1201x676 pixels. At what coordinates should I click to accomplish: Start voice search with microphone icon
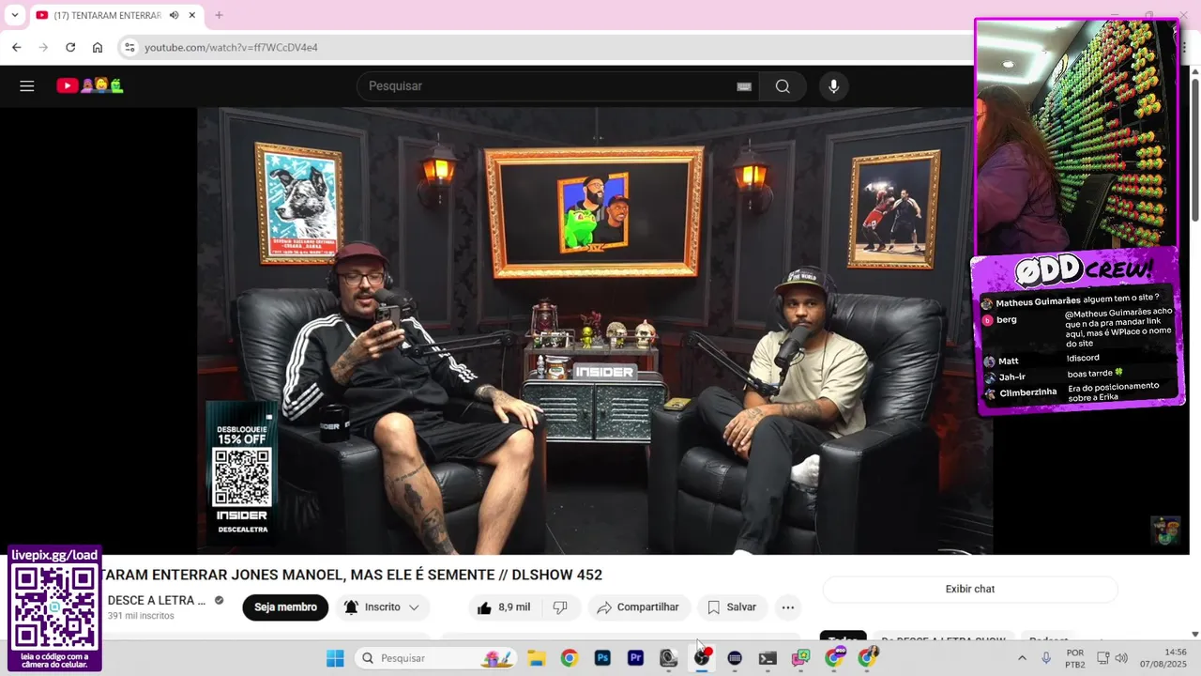pyautogui.click(x=833, y=86)
